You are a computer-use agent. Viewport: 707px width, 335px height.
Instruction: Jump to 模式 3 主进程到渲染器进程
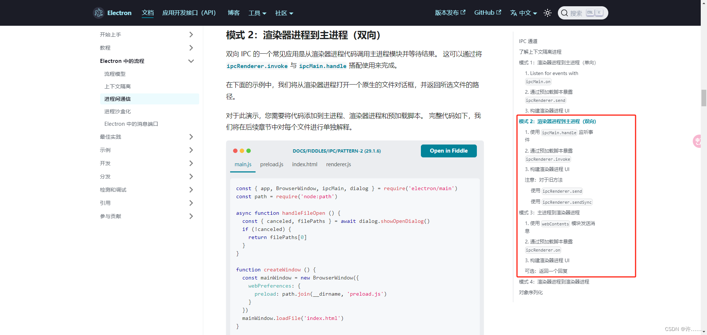pyautogui.click(x=549, y=213)
